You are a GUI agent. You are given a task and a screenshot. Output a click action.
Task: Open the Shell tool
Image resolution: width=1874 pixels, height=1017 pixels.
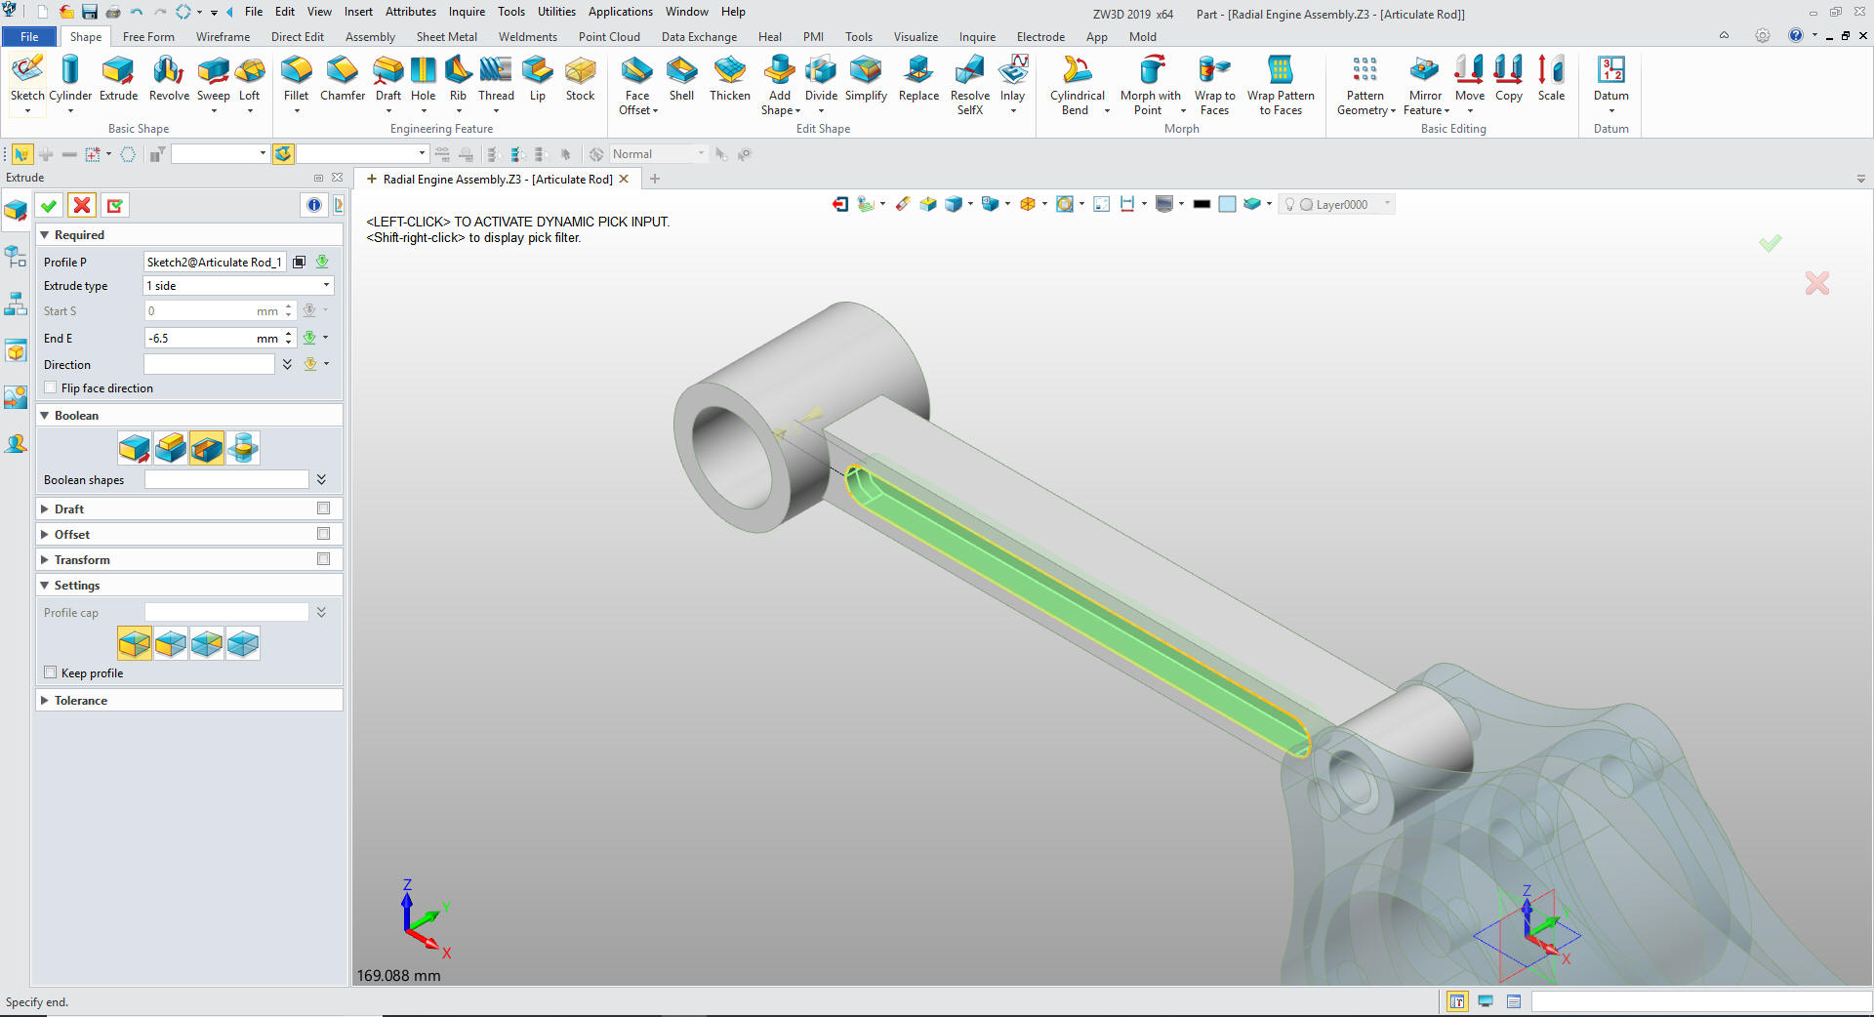click(x=681, y=78)
